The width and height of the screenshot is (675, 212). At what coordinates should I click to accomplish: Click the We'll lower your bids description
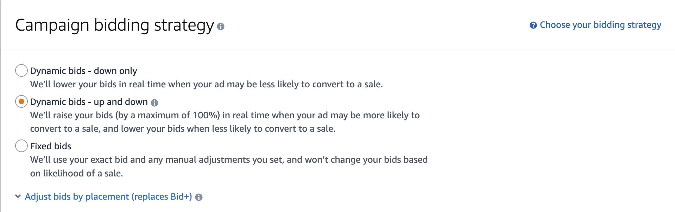tap(207, 84)
